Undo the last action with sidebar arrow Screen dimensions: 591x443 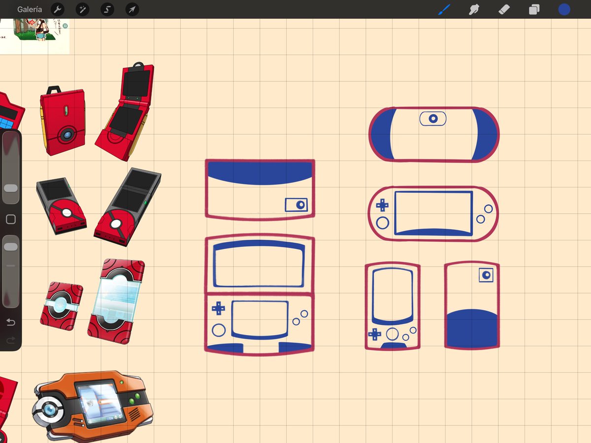coord(11,322)
